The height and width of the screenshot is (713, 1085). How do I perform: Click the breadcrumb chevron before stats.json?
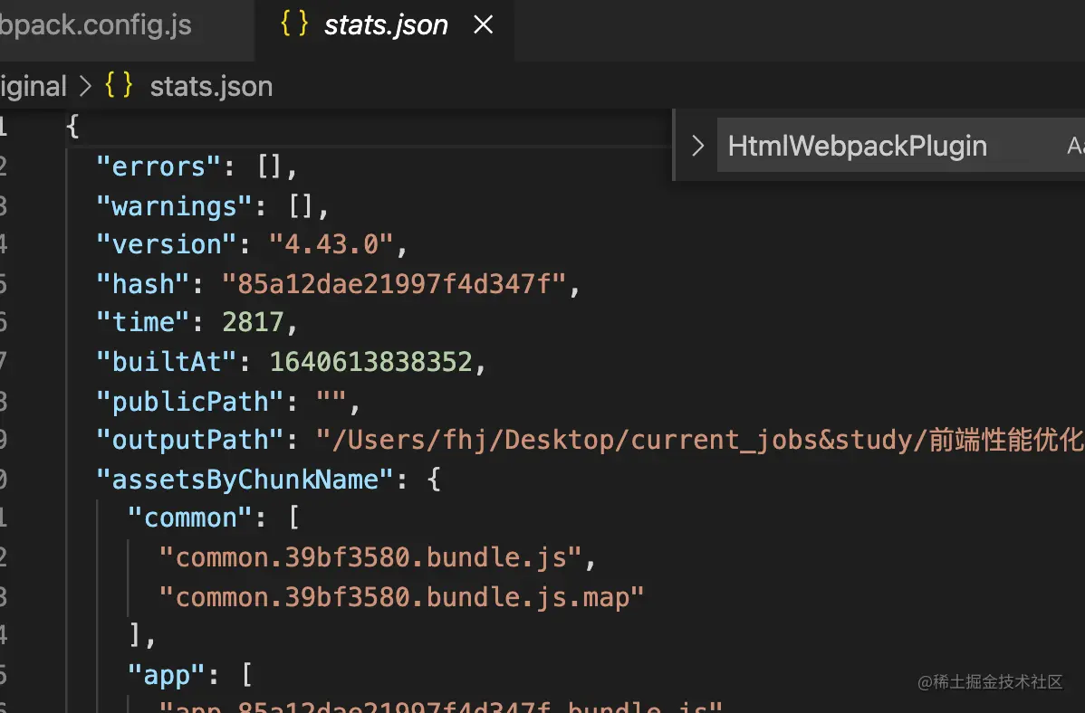pyautogui.click(x=85, y=87)
